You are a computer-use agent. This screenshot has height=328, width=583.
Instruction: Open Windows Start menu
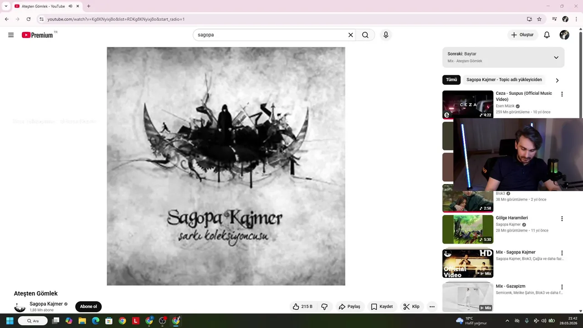point(10,321)
